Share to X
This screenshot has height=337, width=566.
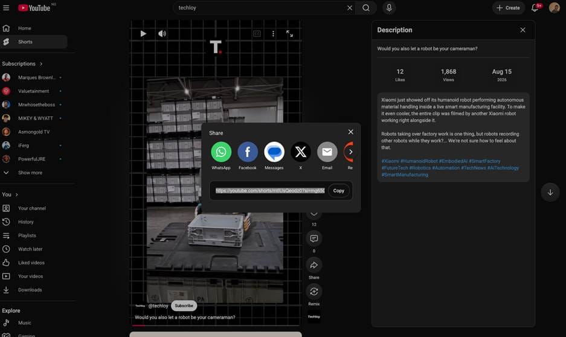coord(300,152)
